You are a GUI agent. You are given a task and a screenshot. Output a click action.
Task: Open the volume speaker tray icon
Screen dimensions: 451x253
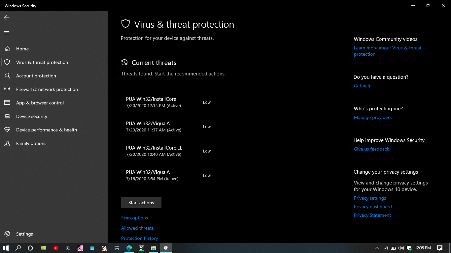coord(401,248)
